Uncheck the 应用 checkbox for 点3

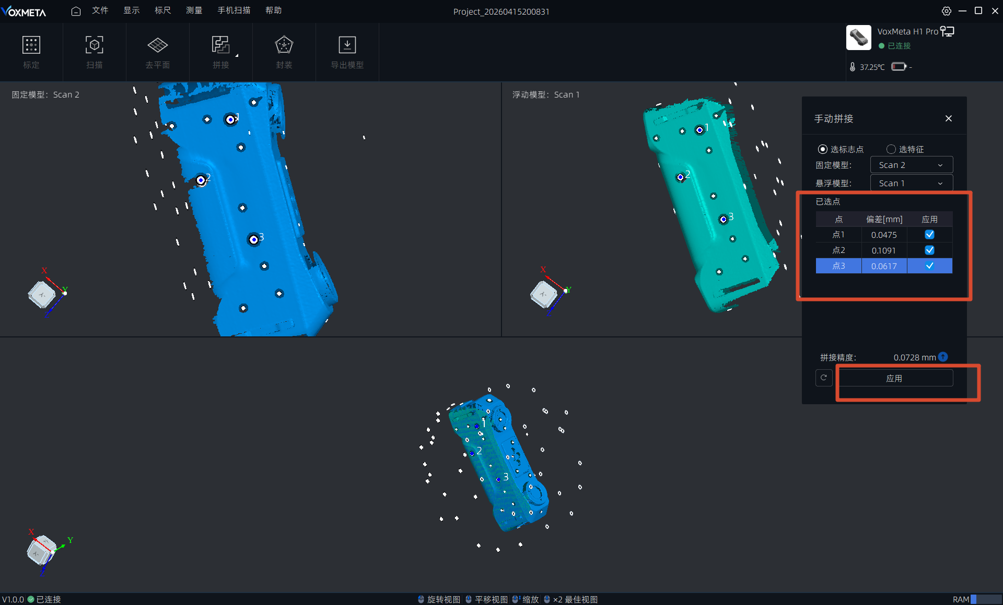(929, 266)
